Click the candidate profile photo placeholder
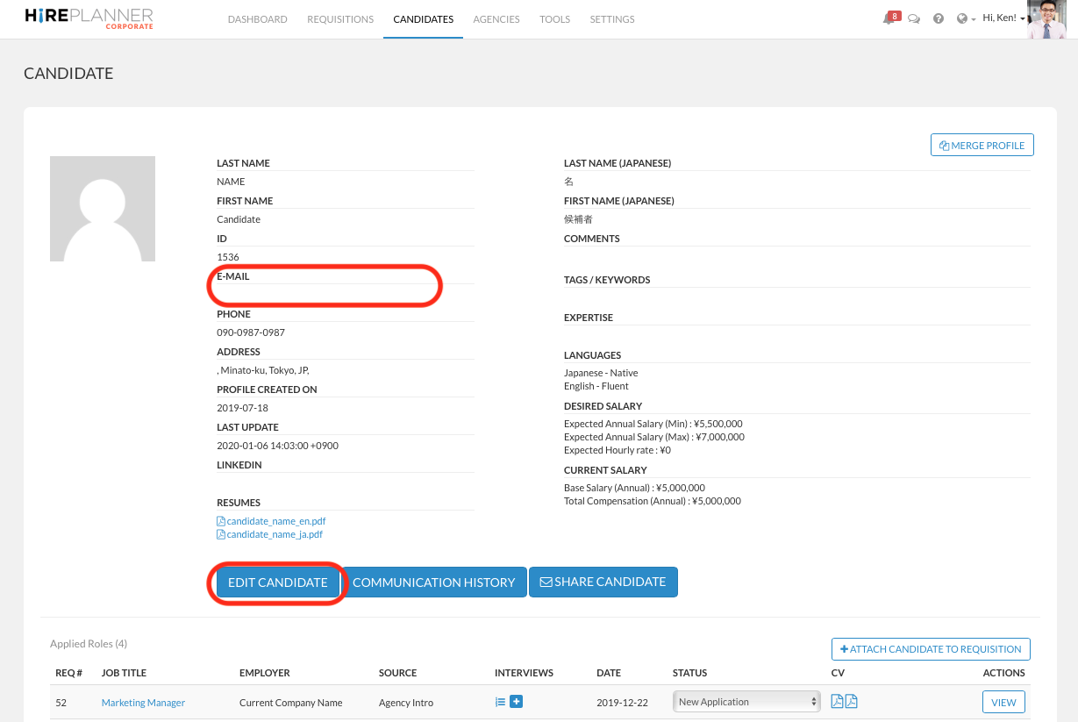The image size is (1078, 722). pos(103,209)
